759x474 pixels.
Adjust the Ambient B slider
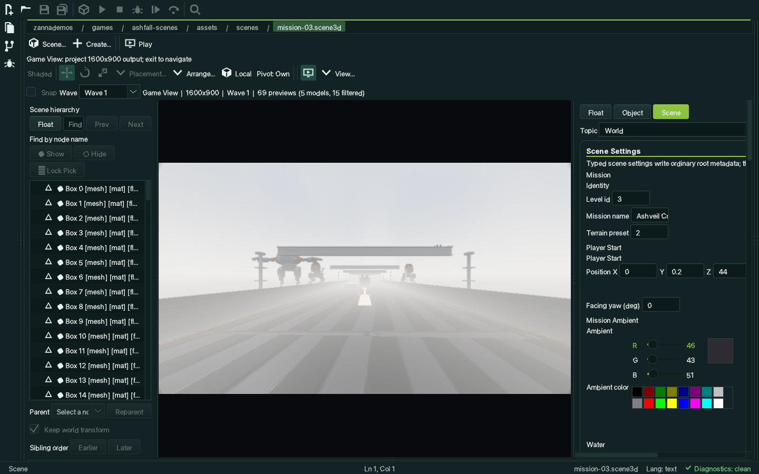[x=663, y=374]
